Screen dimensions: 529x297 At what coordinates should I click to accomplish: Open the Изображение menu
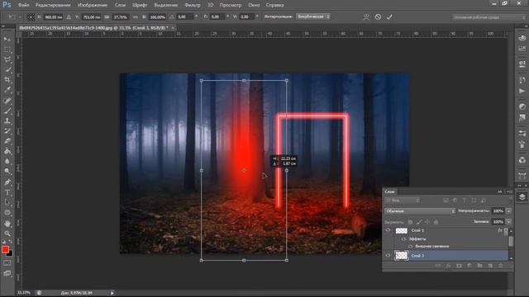click(93, 5)
